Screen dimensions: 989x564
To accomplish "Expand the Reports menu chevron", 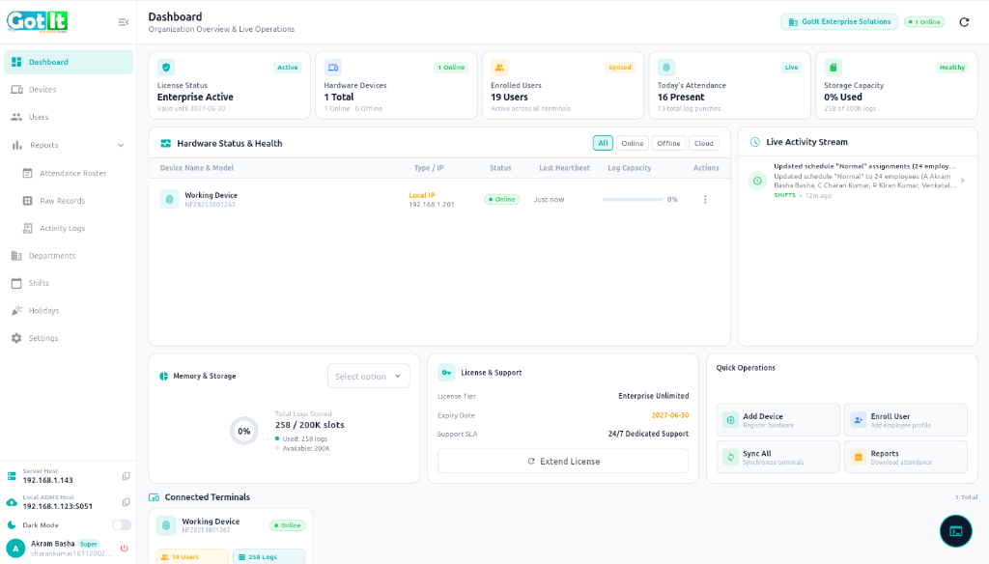I will pyautogui.click(x=121, y=145).
